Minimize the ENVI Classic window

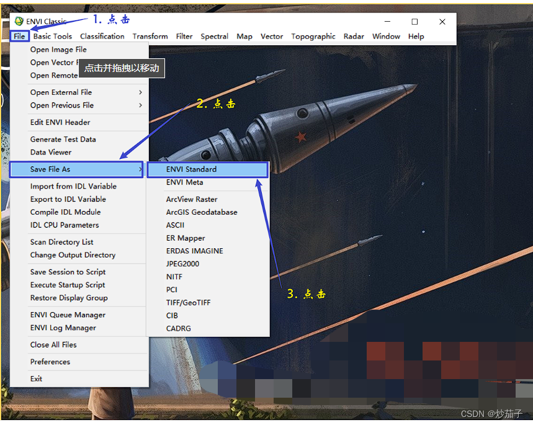point(387,22)
